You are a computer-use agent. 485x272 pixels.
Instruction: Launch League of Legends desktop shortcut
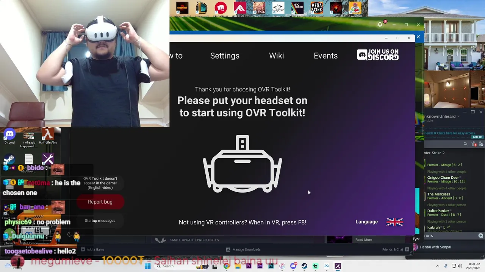point(201,9)
